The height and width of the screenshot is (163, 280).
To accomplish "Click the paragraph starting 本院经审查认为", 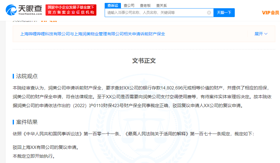I will [142, 97].
